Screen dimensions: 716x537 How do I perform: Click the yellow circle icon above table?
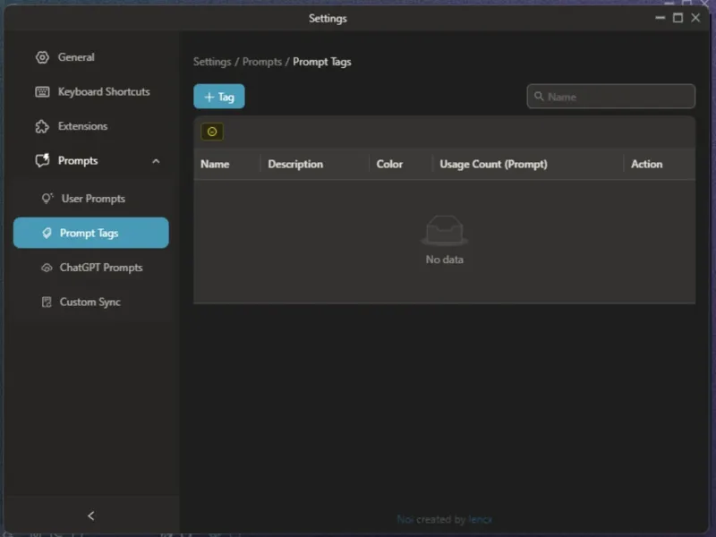[x=212, y=132]
